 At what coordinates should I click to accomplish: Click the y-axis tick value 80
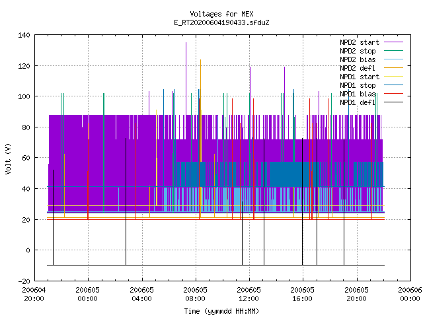tap(26, 127)
